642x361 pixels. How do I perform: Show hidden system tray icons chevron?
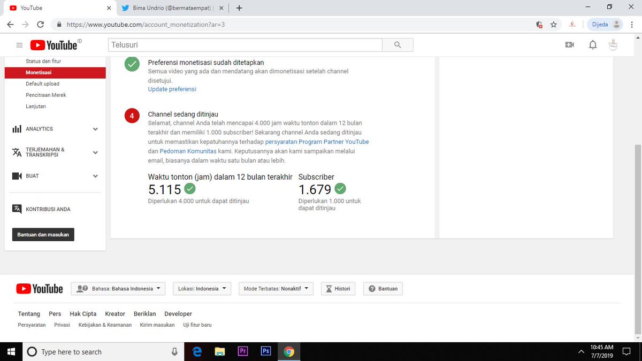click(582, 352)
